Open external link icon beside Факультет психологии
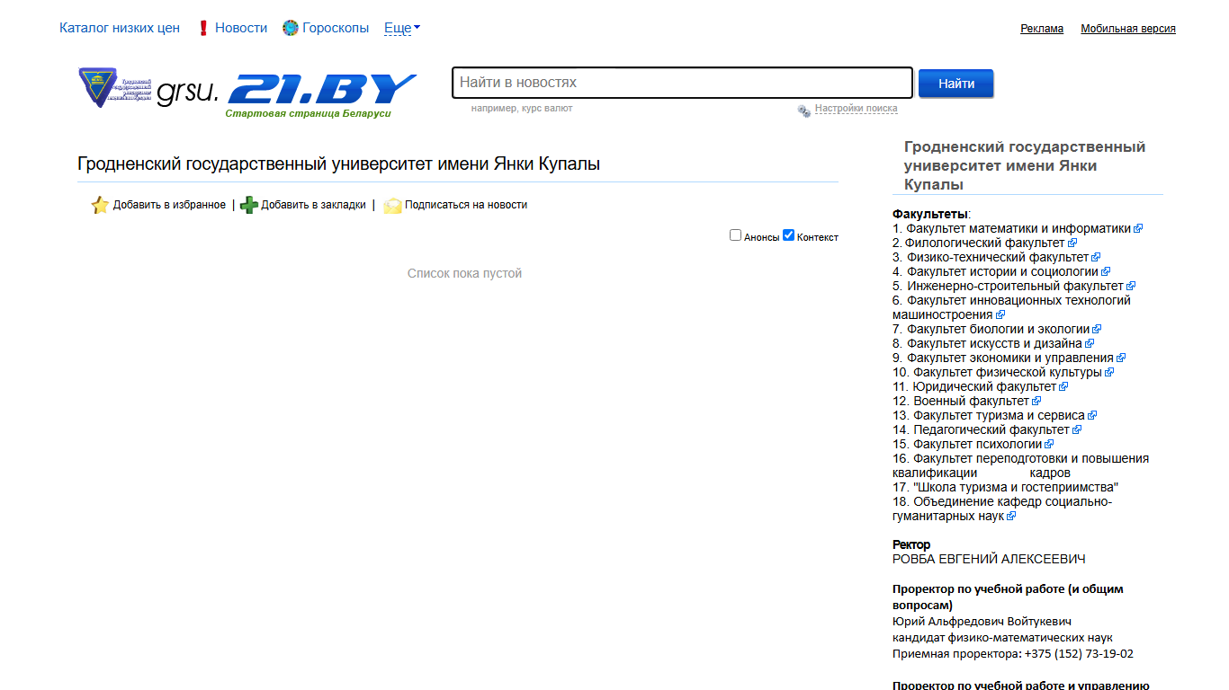The image size is (1229, 690). (1049, 445)
